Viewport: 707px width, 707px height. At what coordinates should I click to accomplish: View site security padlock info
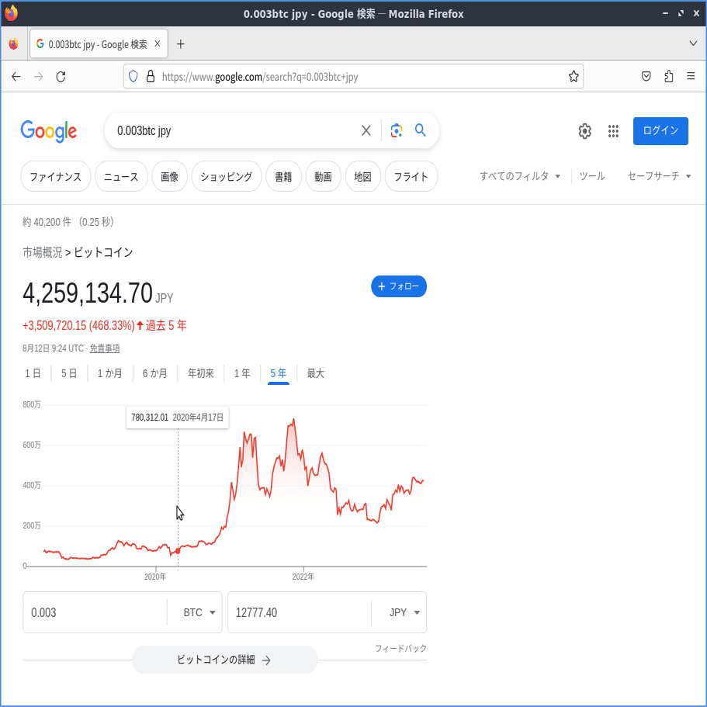(151, 76)
